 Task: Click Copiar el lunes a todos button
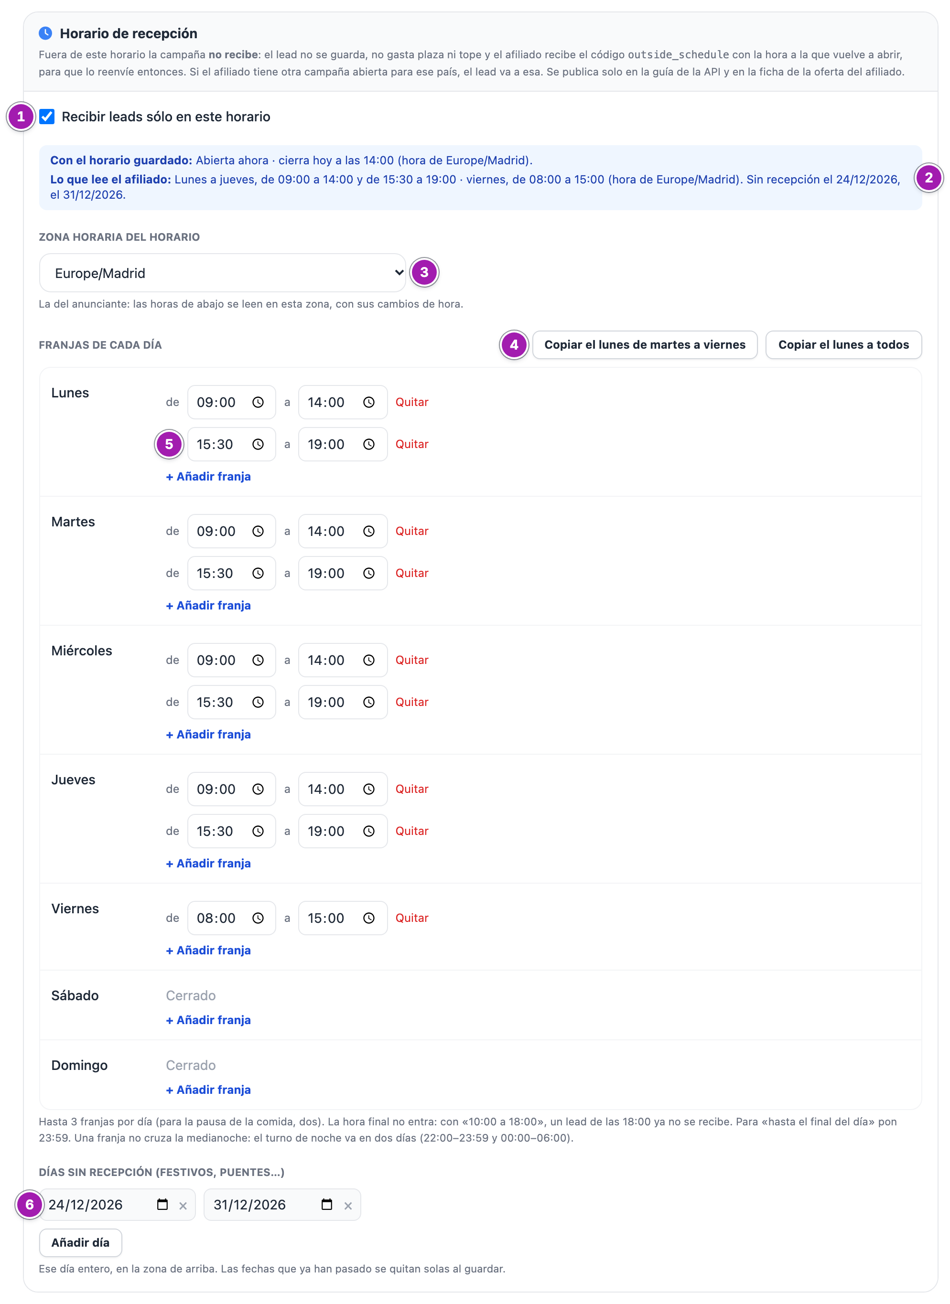click(843, 345)
